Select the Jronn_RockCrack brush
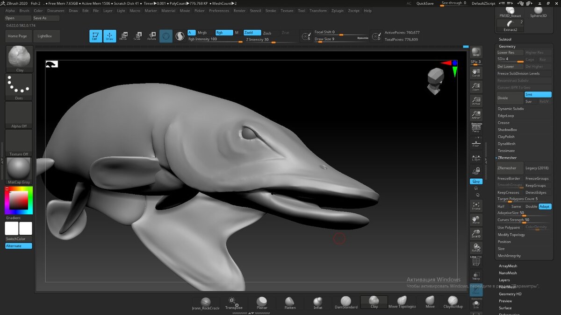The height and width of the screenshot is (315, 561). [x=206, y=303]
